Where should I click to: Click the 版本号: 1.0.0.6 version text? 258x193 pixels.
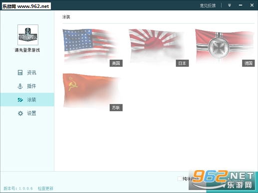point(18,189)
